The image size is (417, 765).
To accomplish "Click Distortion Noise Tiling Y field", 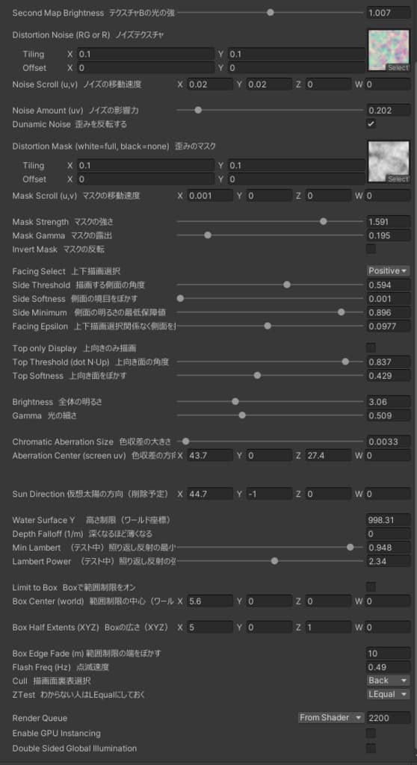I will [296, 54].
